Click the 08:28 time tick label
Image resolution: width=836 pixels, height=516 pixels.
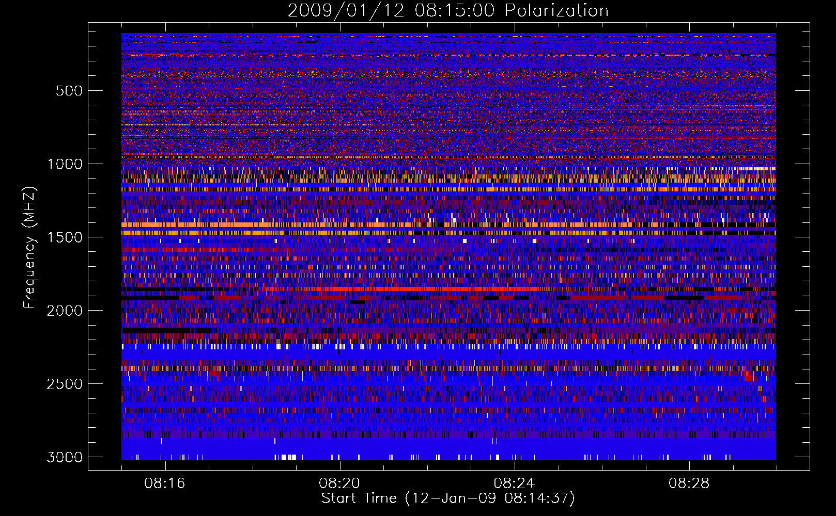click(689, 483)
